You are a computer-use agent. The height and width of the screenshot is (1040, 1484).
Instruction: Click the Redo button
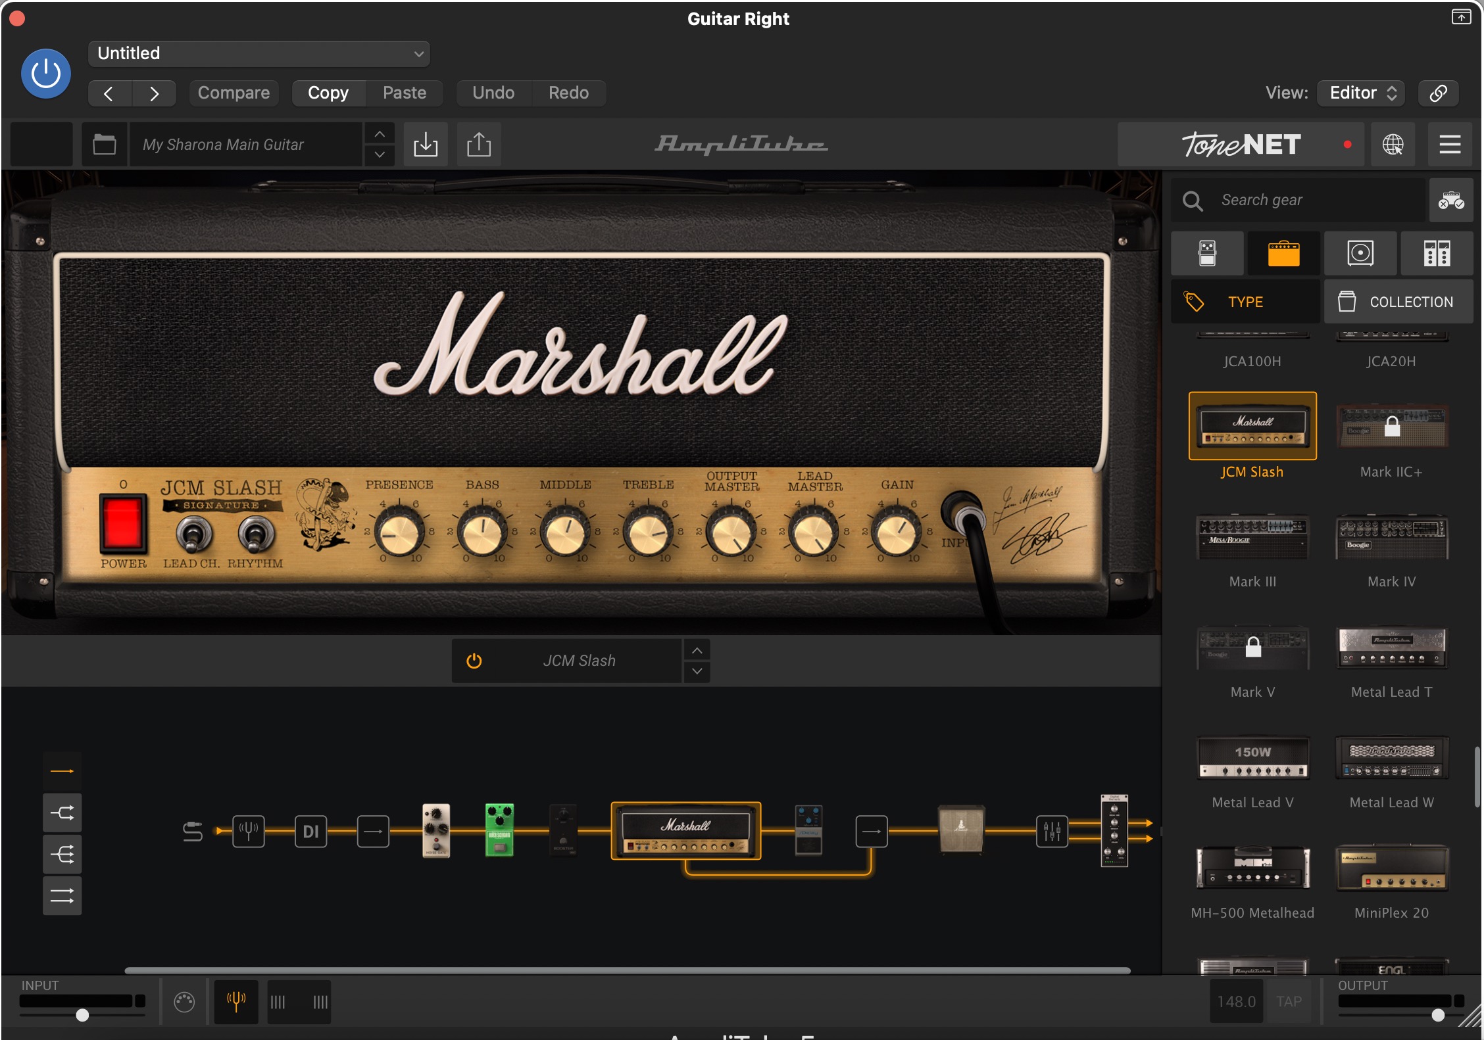point(568,93)
